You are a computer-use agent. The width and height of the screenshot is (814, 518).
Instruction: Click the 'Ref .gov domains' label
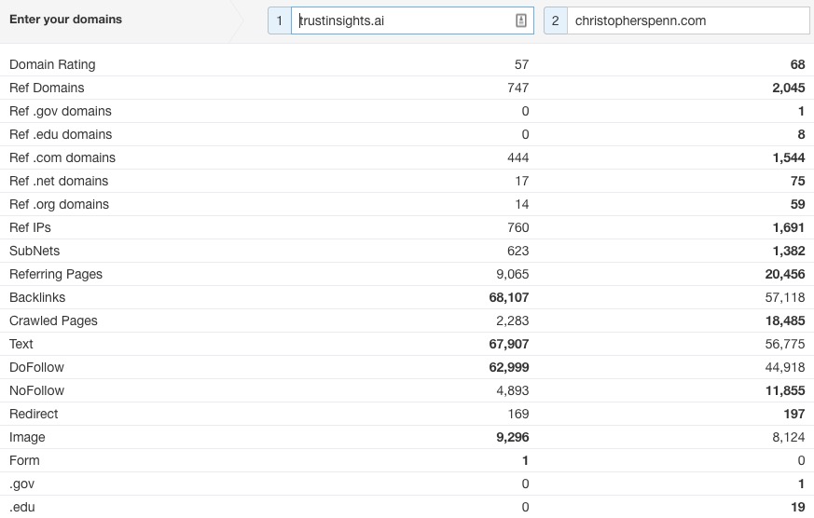pos(61,111)
